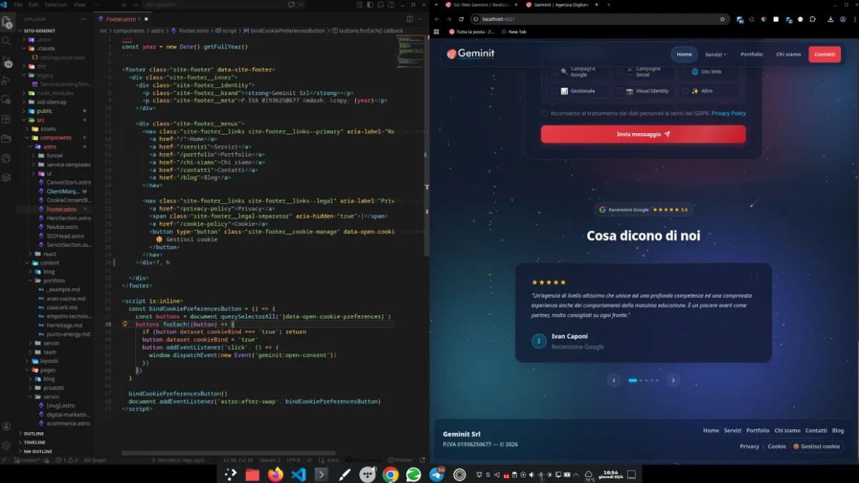This screenshot has width=859, height=483.
Task: Switch to the Footer.astro editor tab
Action: click(122, 19)
